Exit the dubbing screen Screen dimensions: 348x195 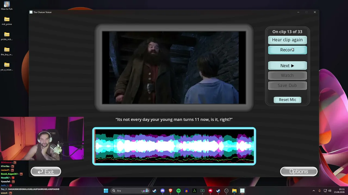46,172
